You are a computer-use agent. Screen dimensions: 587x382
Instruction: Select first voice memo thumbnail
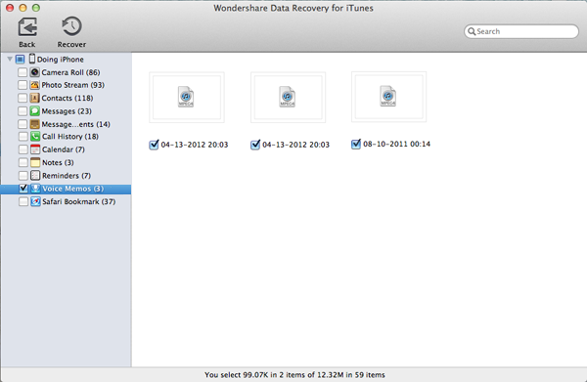(187, 97)
